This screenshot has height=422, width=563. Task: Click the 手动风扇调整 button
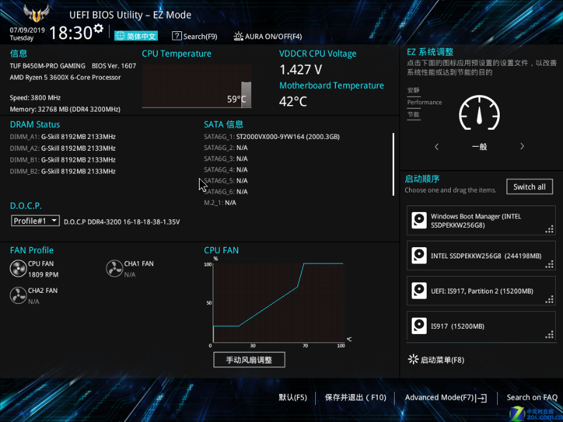249,359
